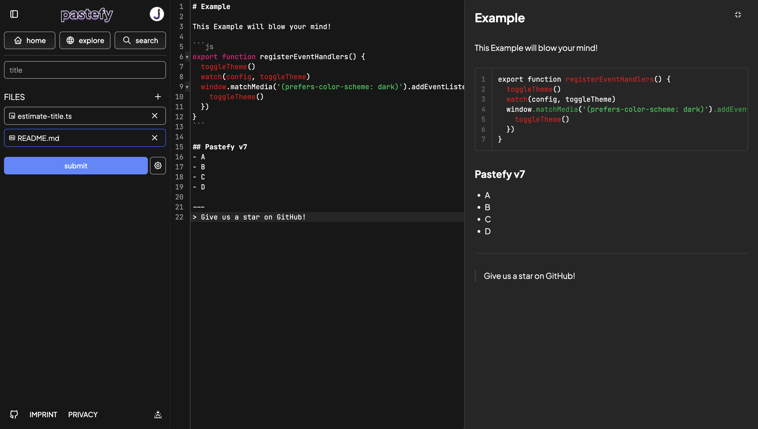
Task: Open the Imprint link
Action: [x=43, y=414]
